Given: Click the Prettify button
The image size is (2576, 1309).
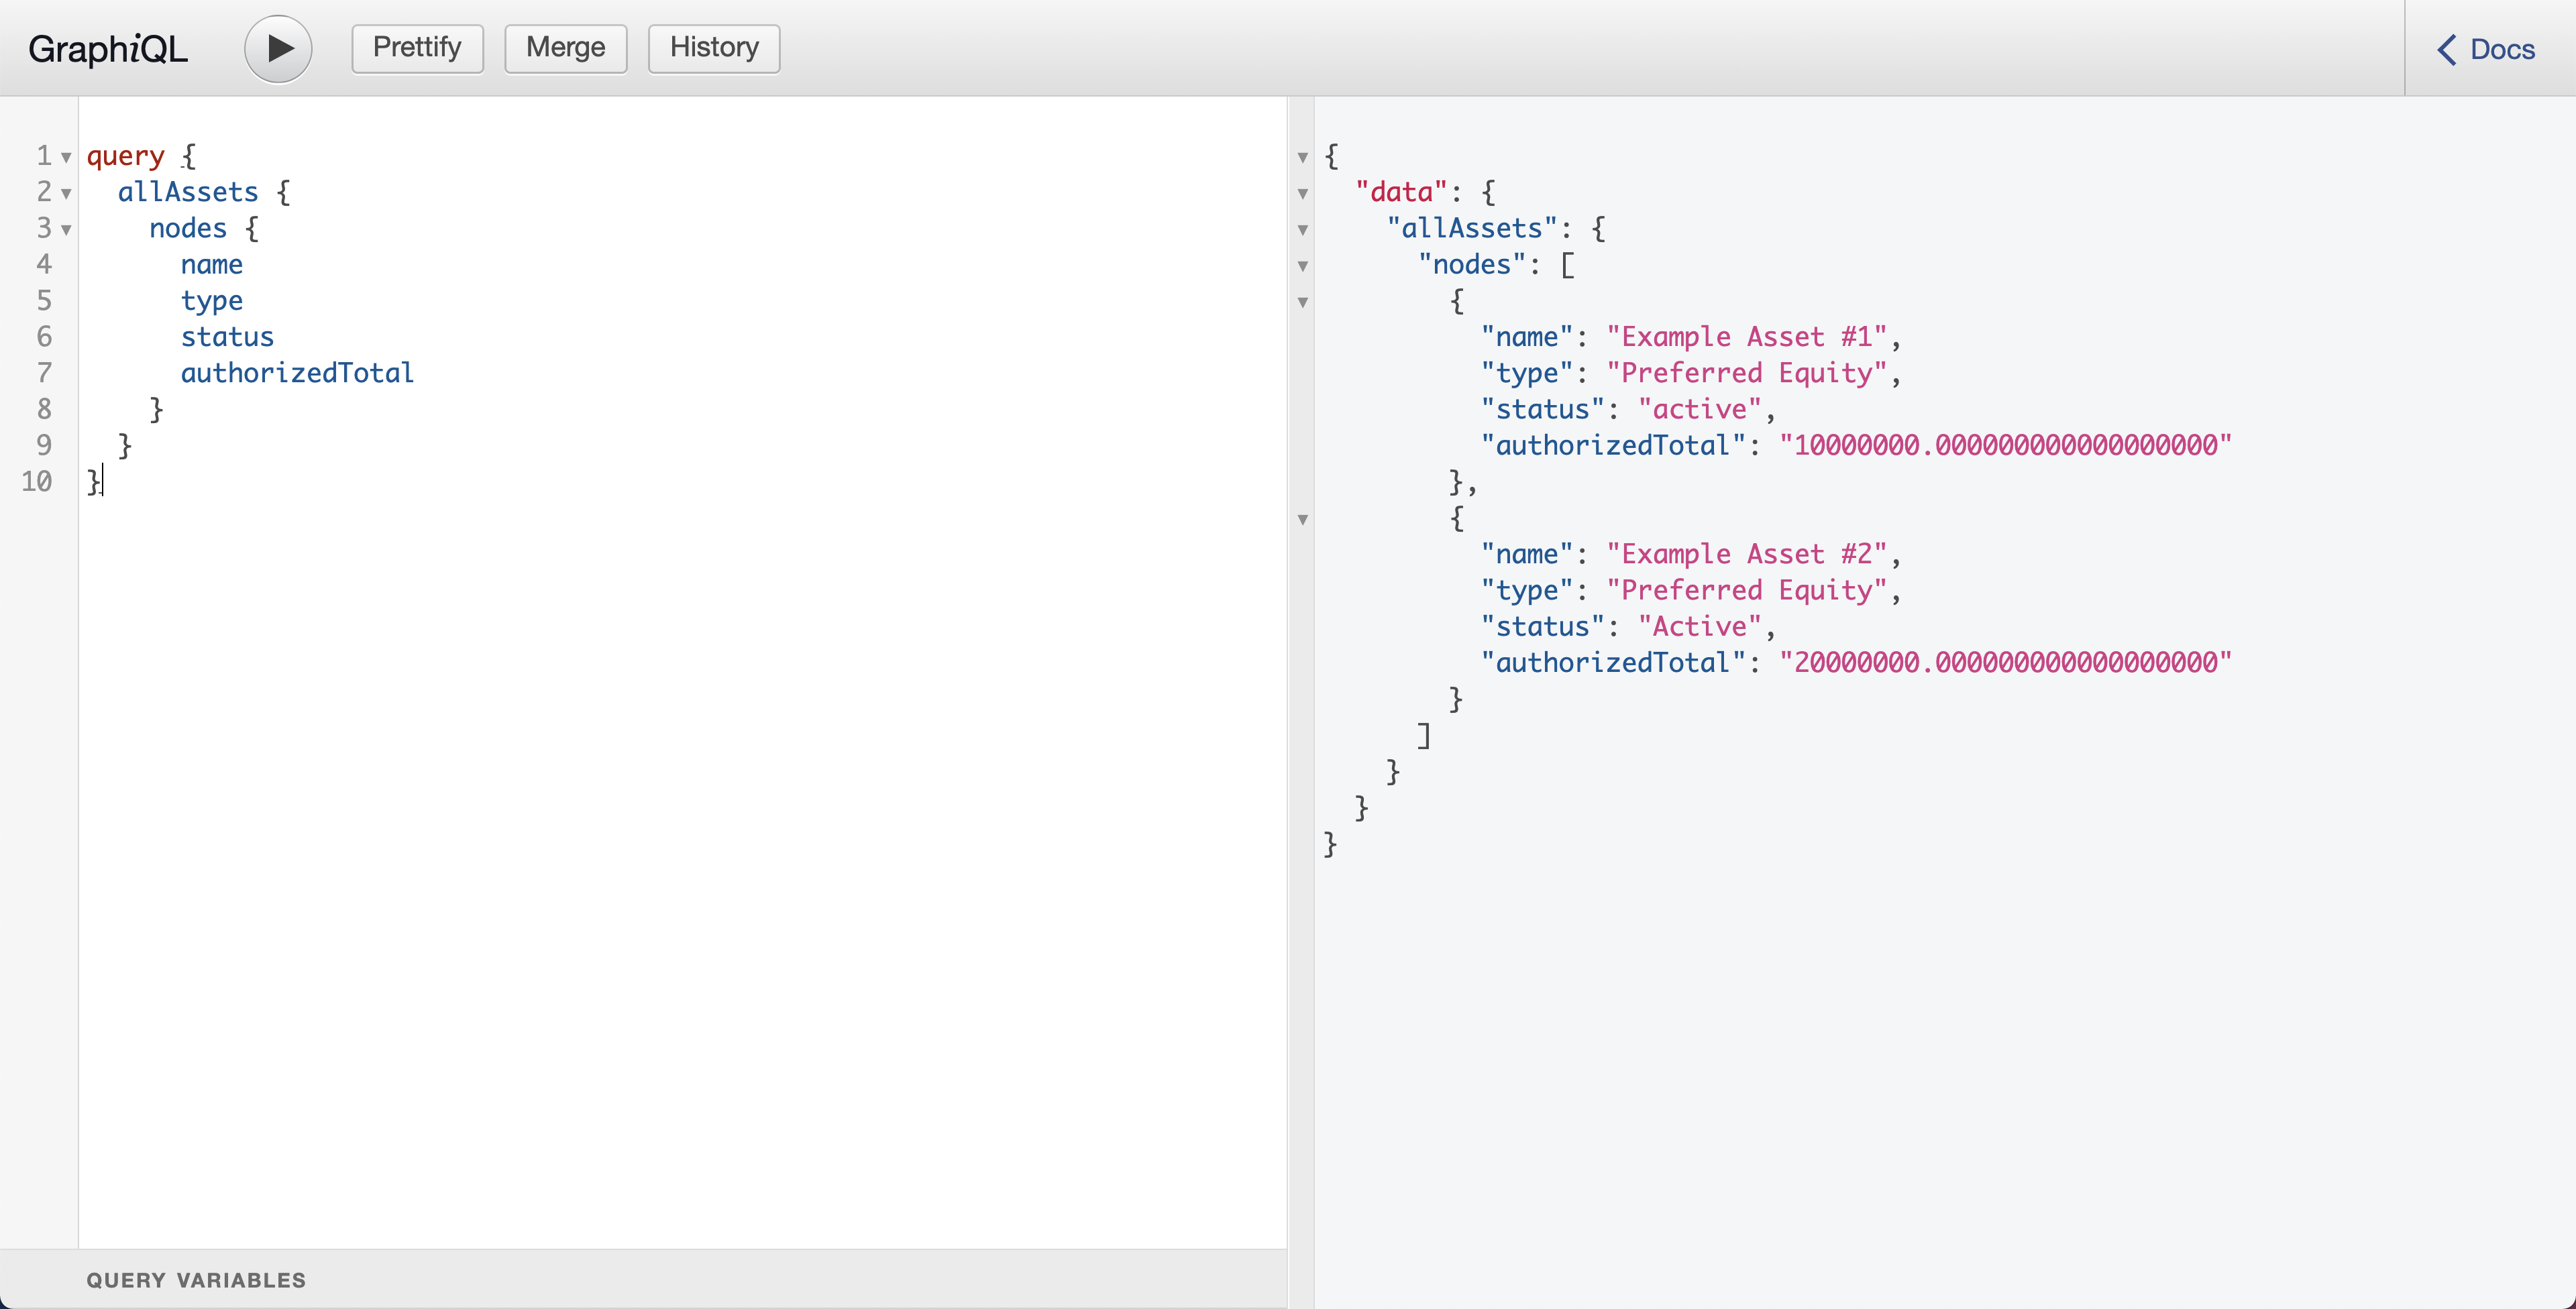Looking at the screenshot, I should 417,48.
